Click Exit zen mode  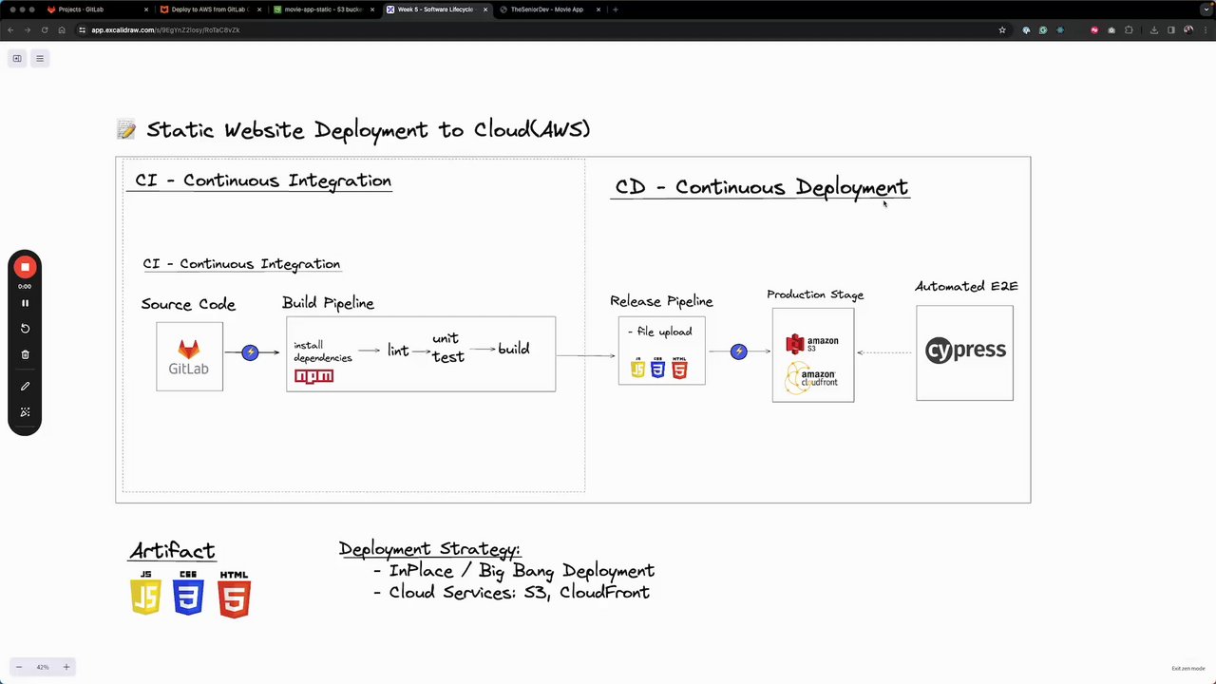pyautogui.click(x=1187, y=669)
